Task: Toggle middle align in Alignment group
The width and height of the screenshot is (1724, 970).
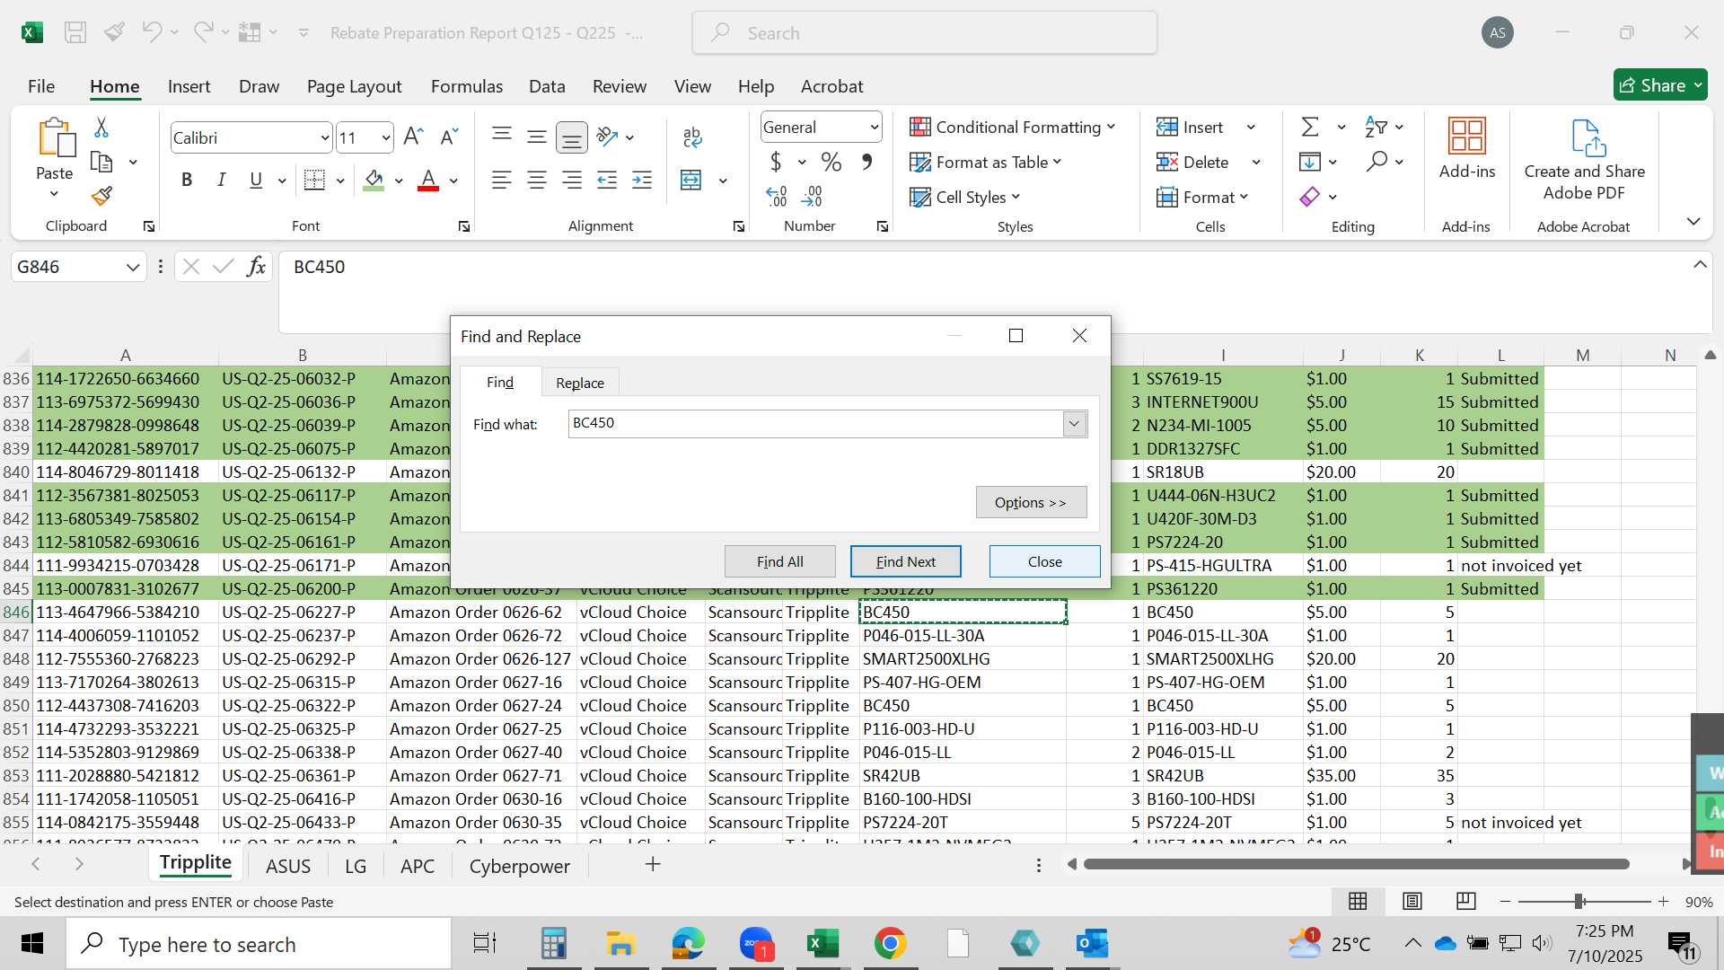Action: pos(537,137)
